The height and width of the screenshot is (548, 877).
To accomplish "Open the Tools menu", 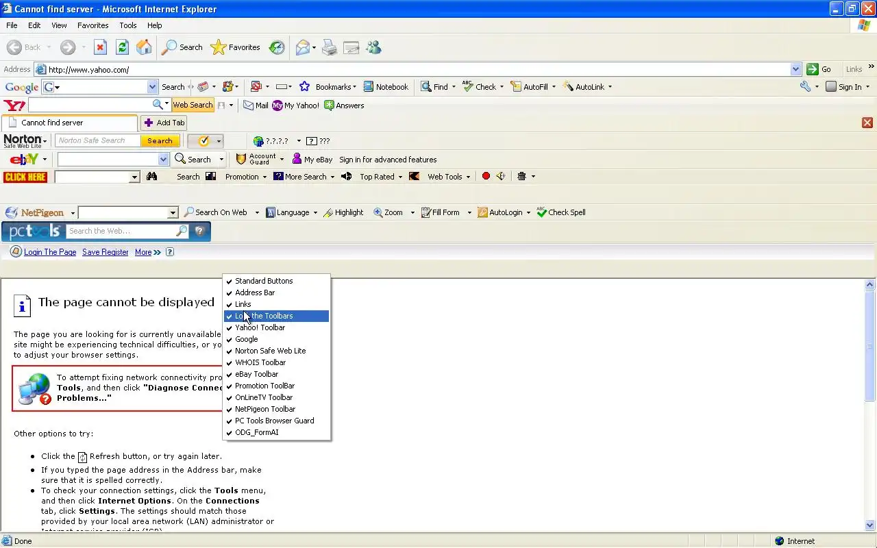I will click(128, 25).
